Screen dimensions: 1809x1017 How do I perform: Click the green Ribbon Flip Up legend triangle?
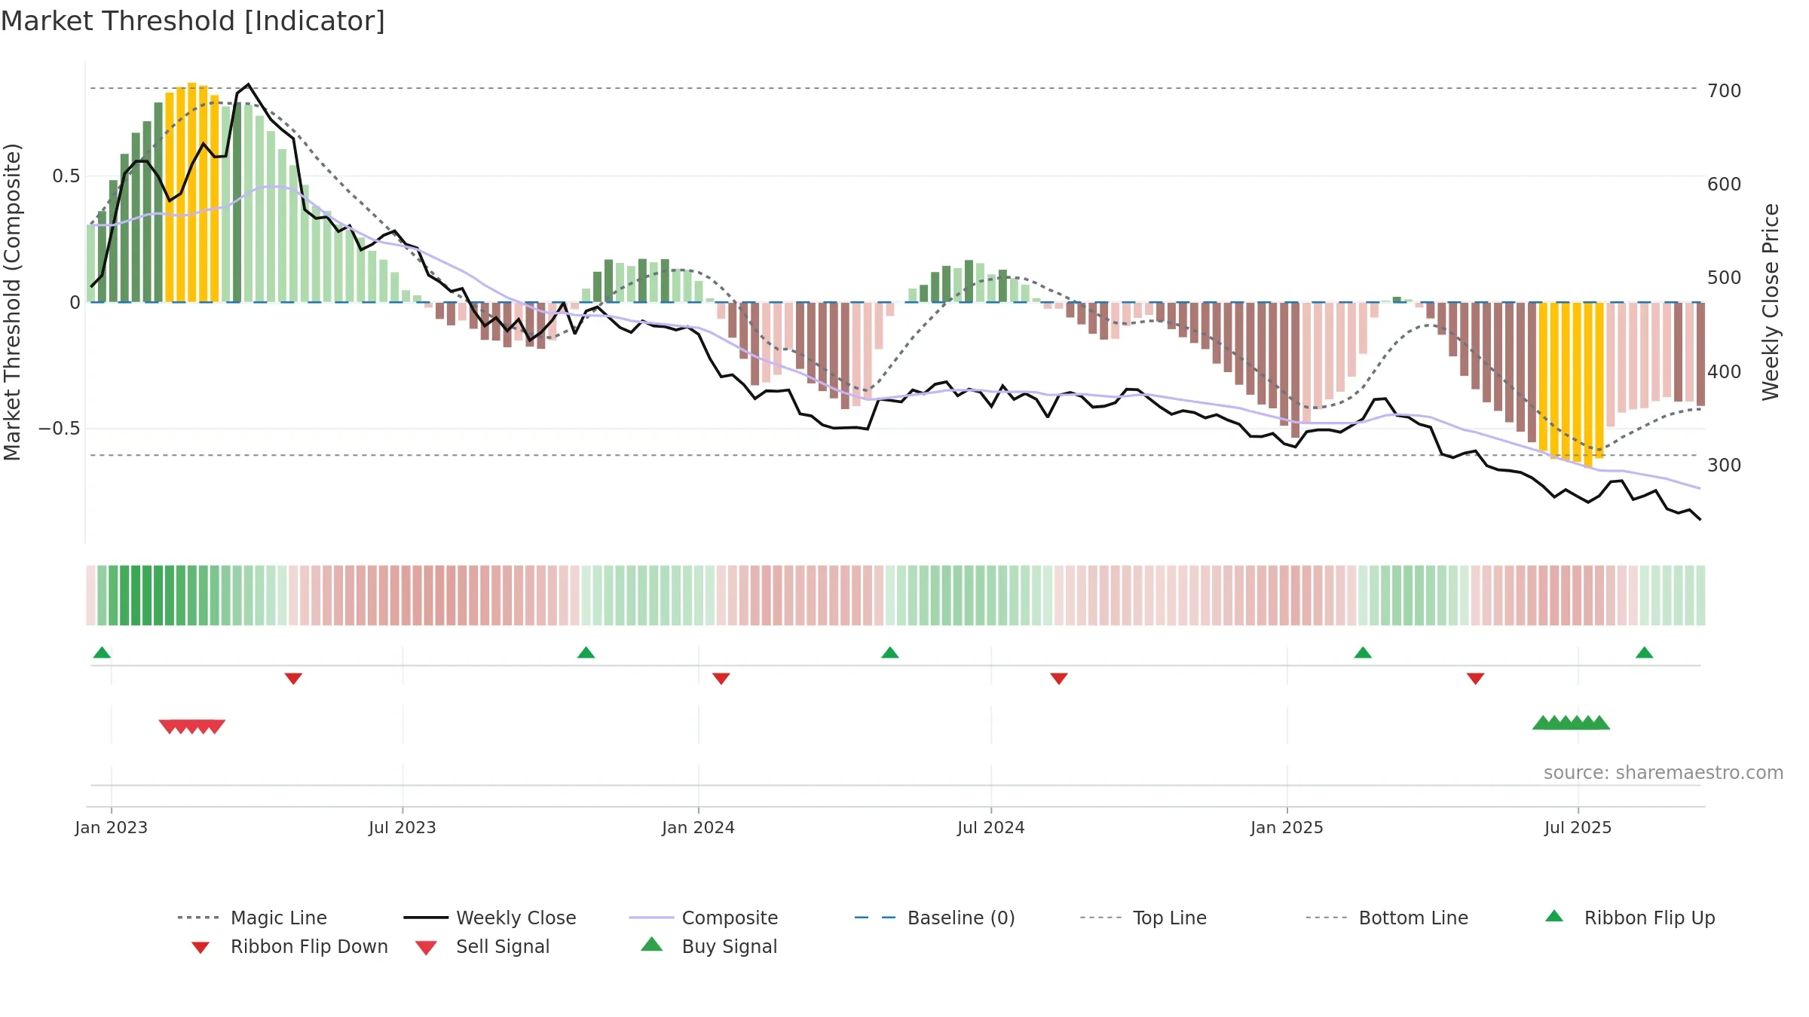[x=1554, y=916]
